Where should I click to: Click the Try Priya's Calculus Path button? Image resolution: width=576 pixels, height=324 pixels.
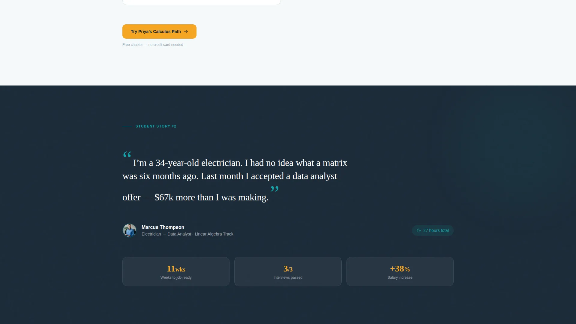pos(159,31)
